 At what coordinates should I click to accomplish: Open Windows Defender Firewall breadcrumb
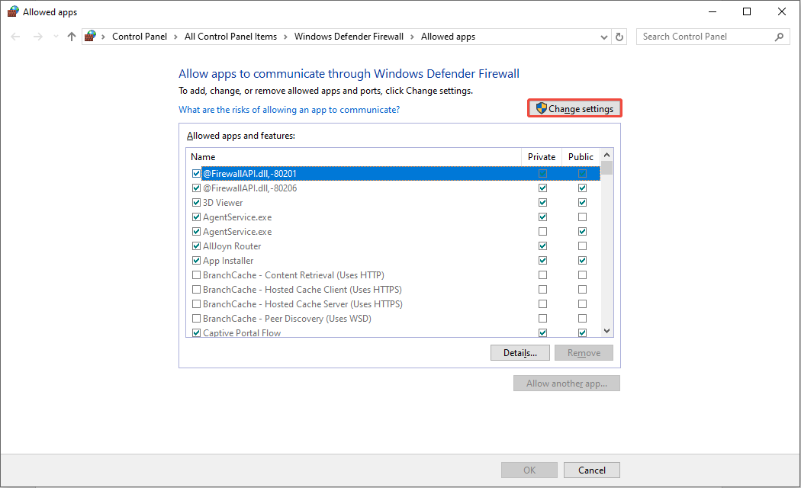(x=349, y=36)
